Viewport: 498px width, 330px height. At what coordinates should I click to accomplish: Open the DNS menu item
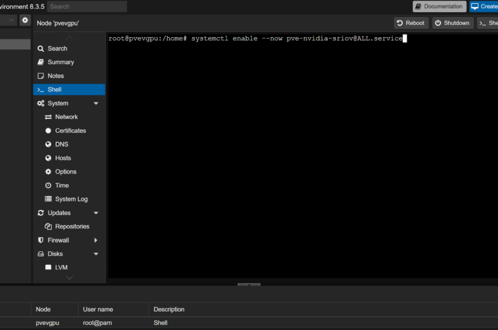(69, 144)
